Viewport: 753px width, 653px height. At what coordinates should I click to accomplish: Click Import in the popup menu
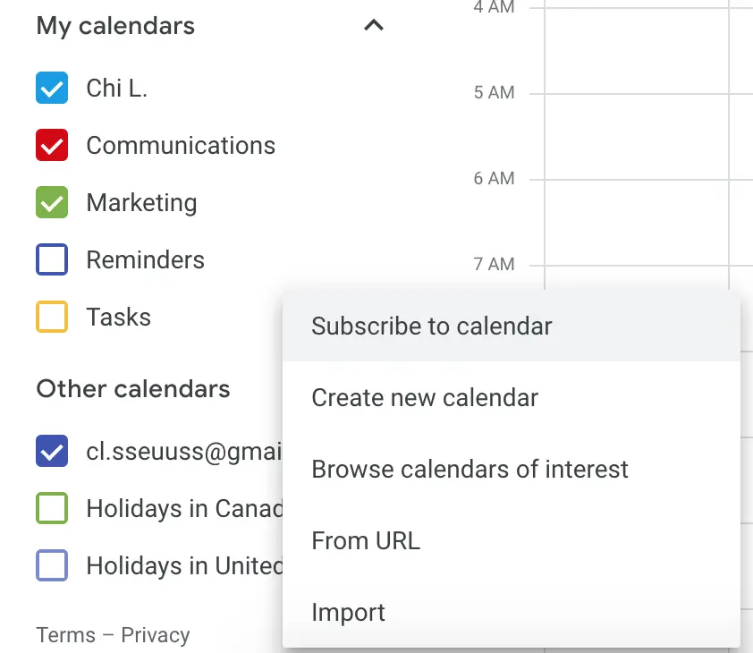pos(349,613)
